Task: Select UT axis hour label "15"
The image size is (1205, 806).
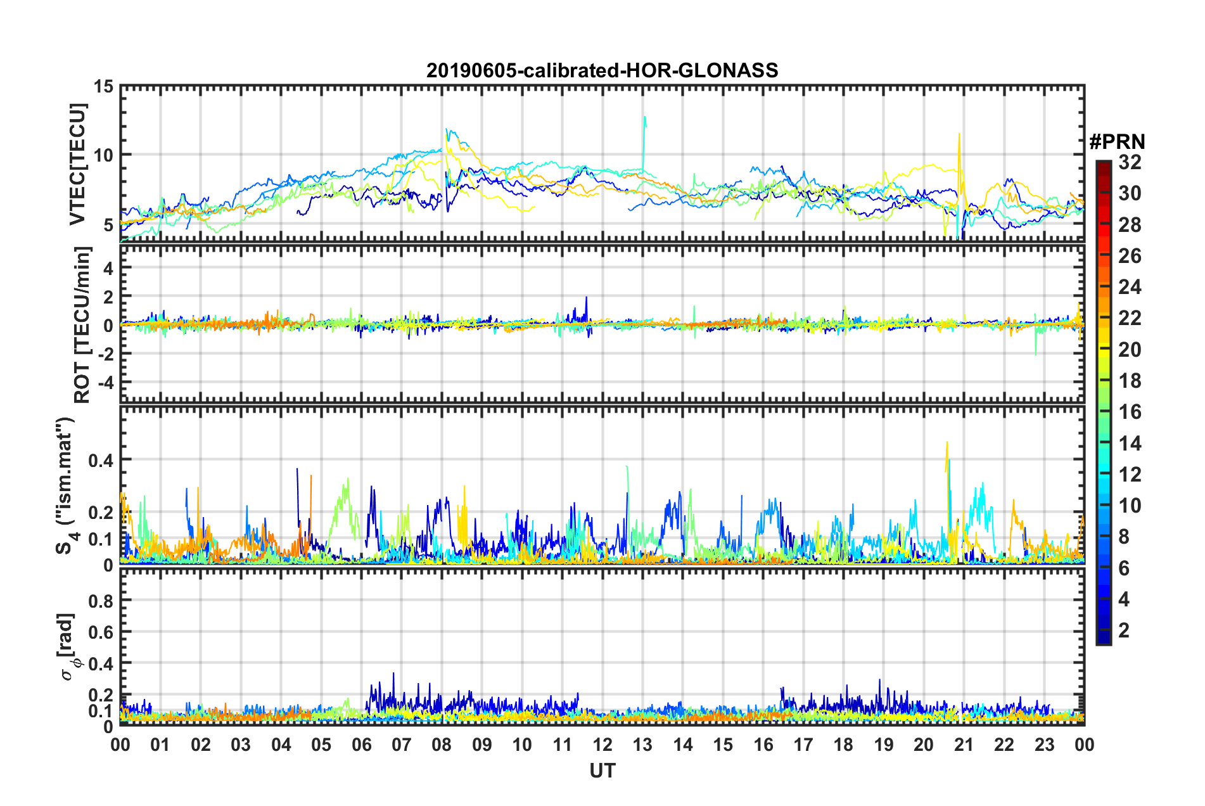Action: (x=723, y=745)
